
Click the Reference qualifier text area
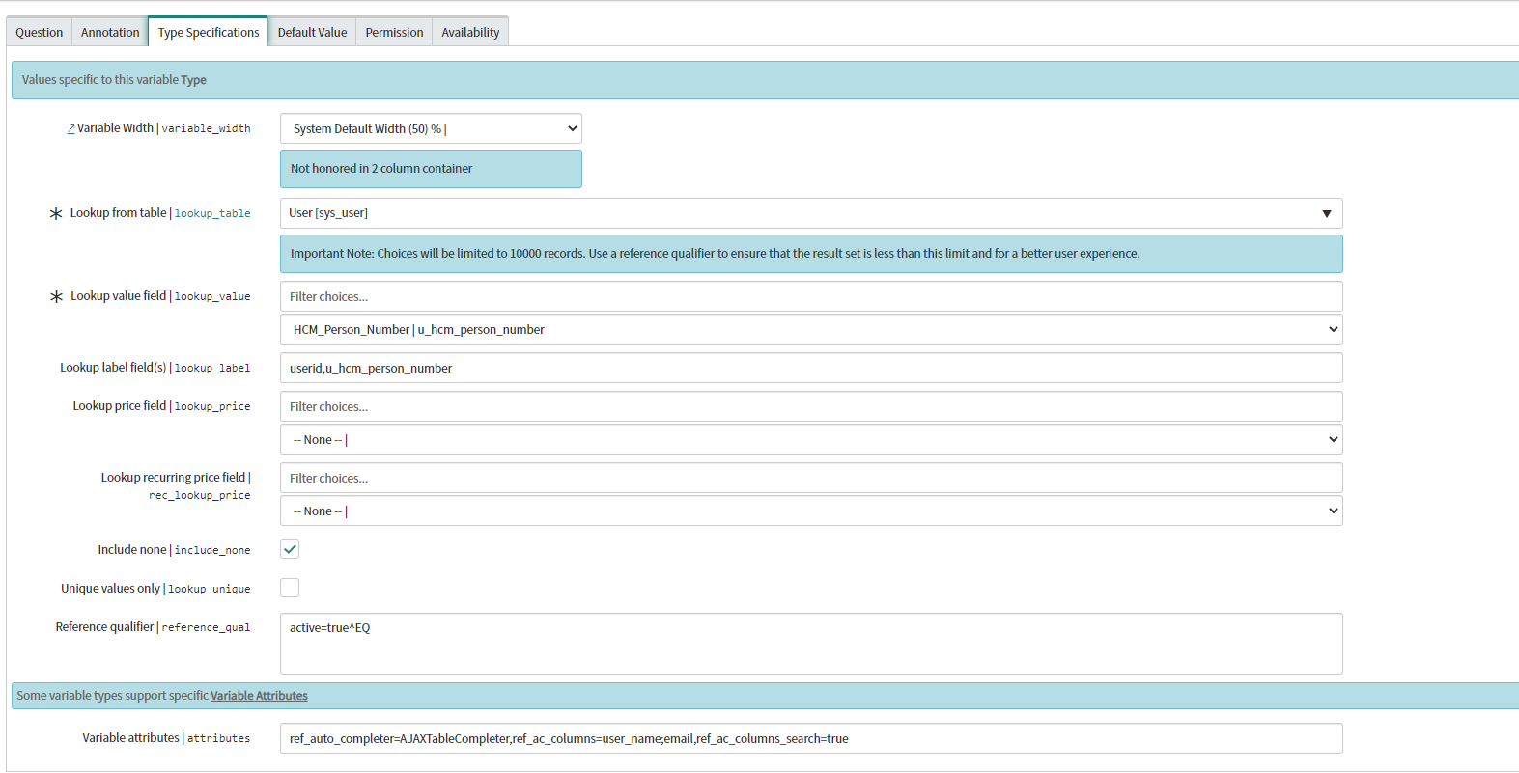(811, 644)
